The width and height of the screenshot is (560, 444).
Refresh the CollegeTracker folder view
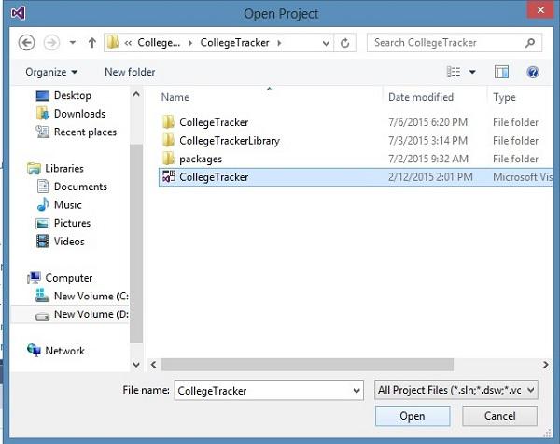click(x=345, y=43)
